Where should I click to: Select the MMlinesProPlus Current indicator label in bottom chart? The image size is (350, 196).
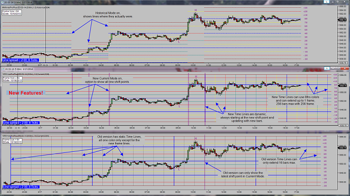(x=26, y=135)
